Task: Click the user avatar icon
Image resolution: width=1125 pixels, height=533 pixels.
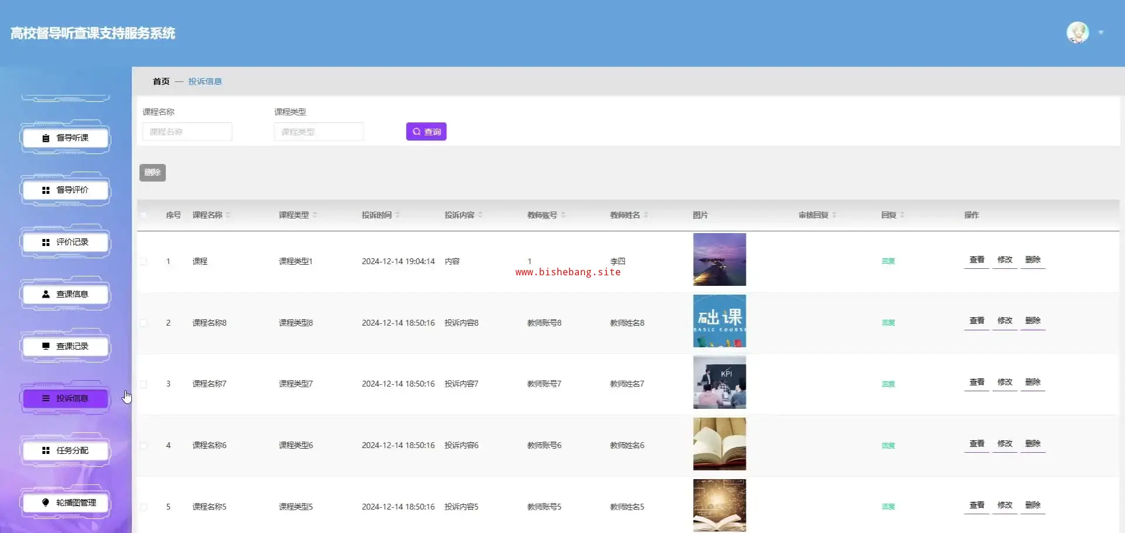Action: click(x=1077, y=33)
